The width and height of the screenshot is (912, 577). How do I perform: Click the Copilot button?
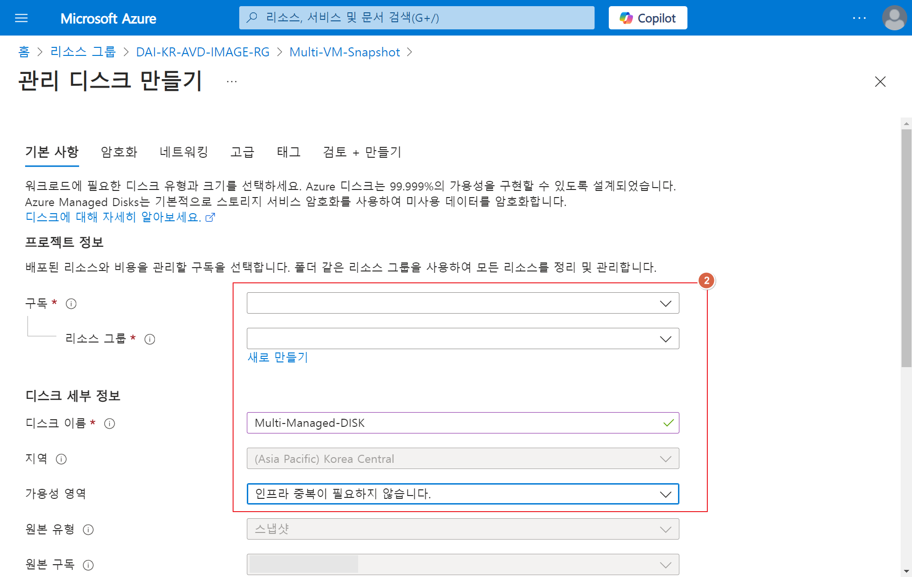pyautogui.click(x=647, y=18)
